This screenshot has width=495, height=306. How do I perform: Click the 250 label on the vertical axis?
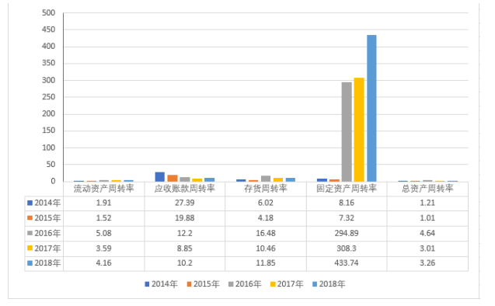pyautogui.click(x=49, y=97)
